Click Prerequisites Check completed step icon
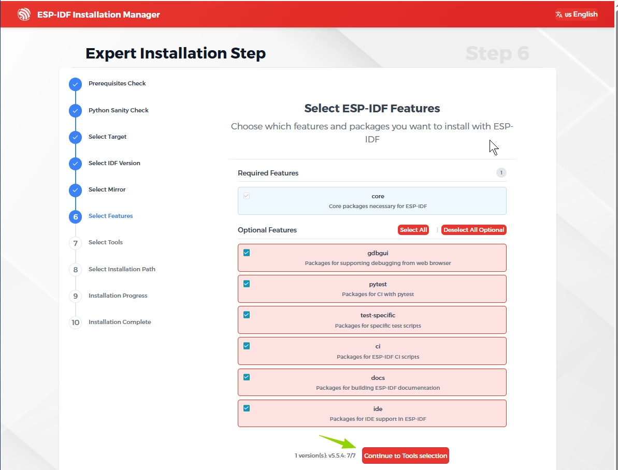618x470 pixels. (x=75, y=84)
